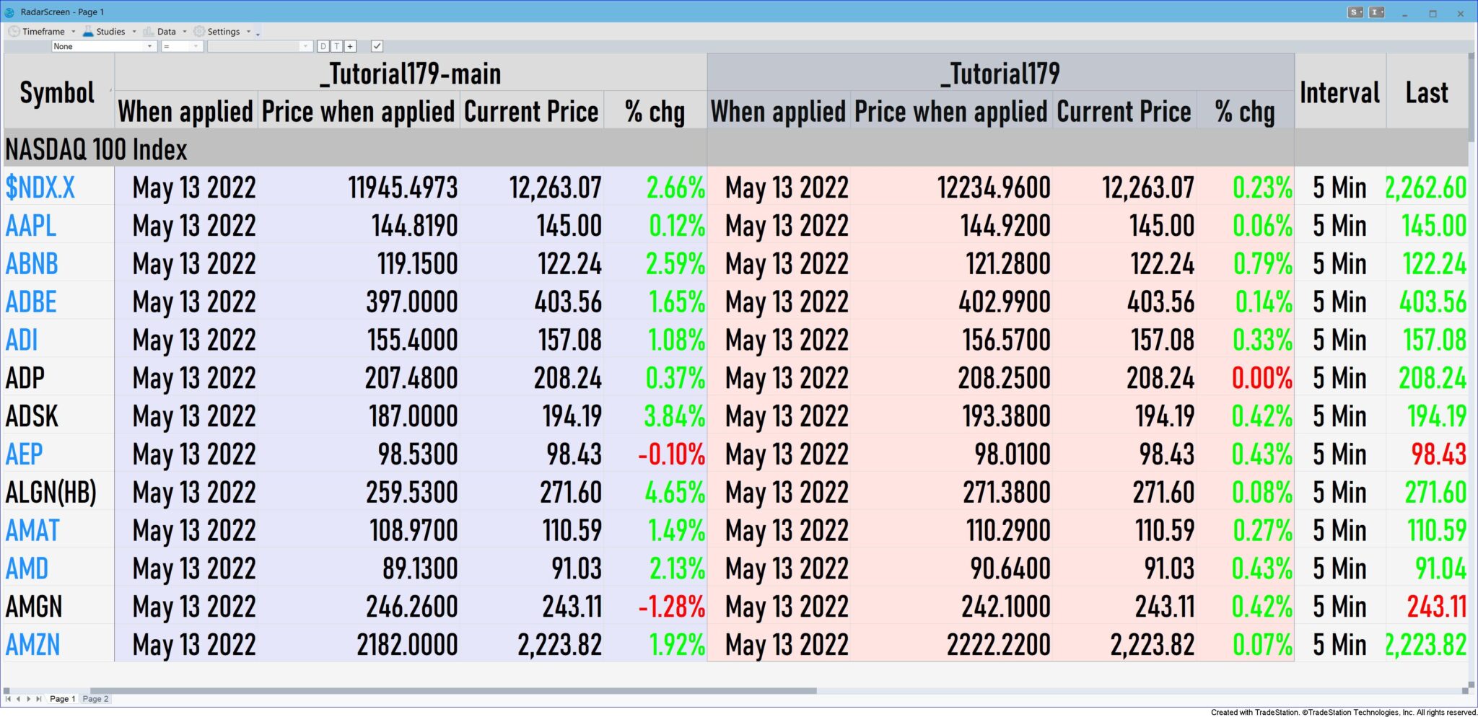
Task: Toggle the checkmark box in filter bar
Action: [x=377, y=46]
